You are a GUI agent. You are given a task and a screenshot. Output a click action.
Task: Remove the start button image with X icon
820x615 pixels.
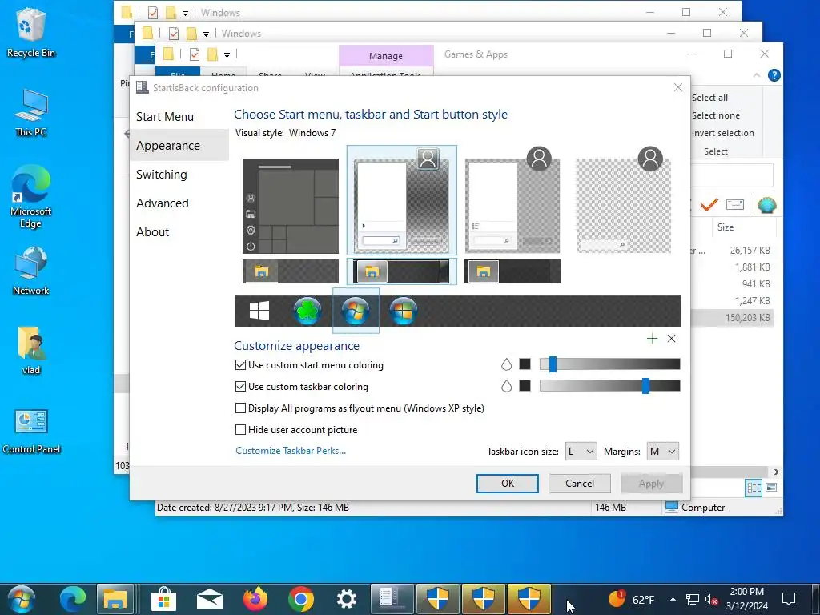pos(672,339)
